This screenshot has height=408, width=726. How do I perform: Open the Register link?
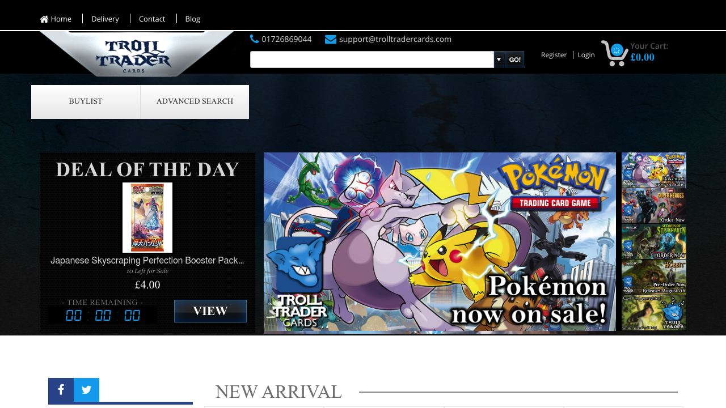554,55
